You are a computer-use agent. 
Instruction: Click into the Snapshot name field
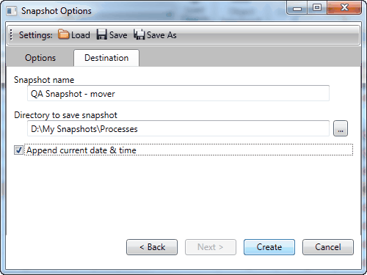[178, 93]
